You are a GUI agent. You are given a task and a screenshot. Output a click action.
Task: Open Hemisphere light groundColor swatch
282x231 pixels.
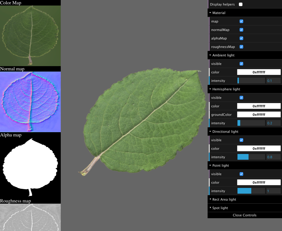pos(259,114)
